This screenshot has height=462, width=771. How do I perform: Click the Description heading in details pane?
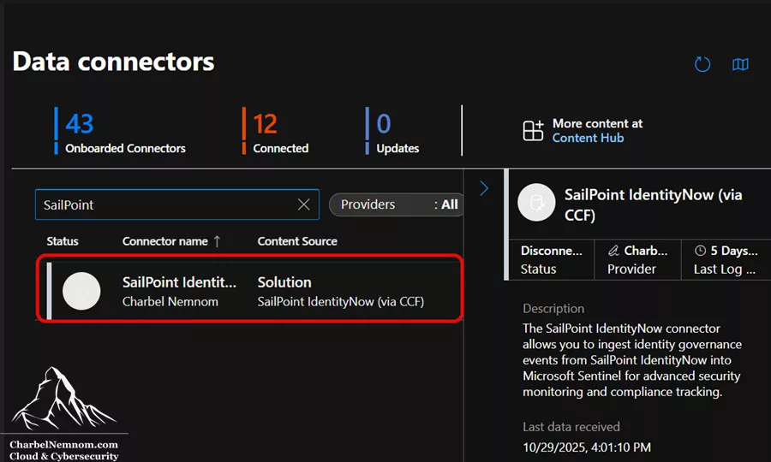tap(553, 308)
